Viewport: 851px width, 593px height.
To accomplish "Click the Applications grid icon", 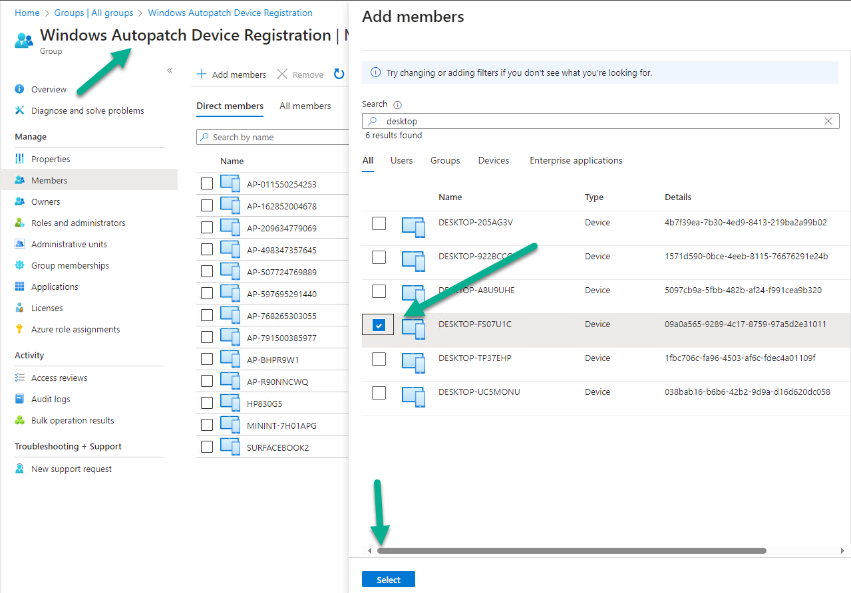I will pyautogui.click(x=19, y=287).
